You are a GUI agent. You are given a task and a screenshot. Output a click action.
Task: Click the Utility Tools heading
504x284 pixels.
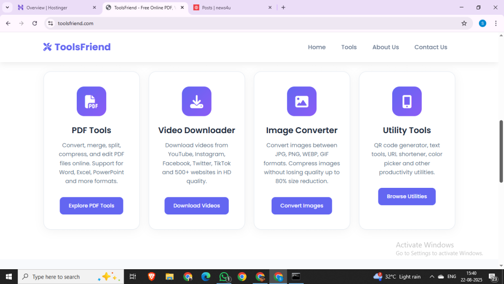[x=407, y=130]
